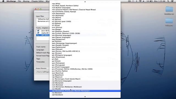This screenshot has width=176, height=99.
Task: Click the Bluetooth menu bar icon
Action: coord(137,1)
